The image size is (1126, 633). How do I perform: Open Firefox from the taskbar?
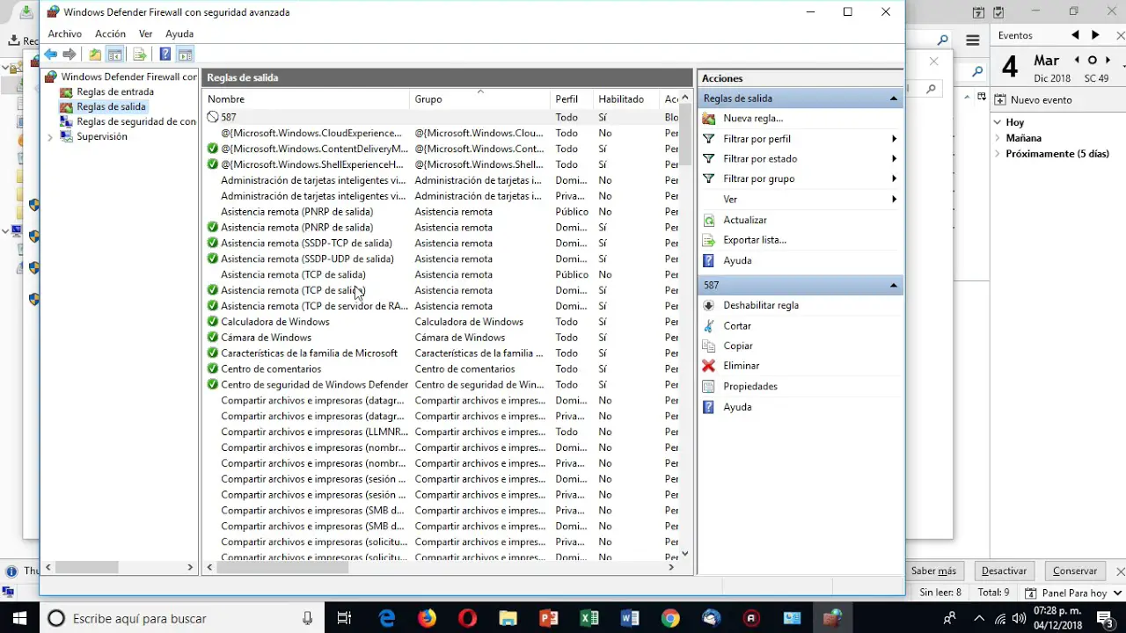[x=428, y=618]
